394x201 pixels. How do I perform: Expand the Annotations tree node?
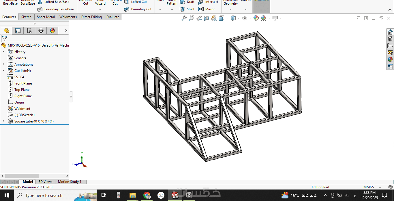(x=3, y=64)
